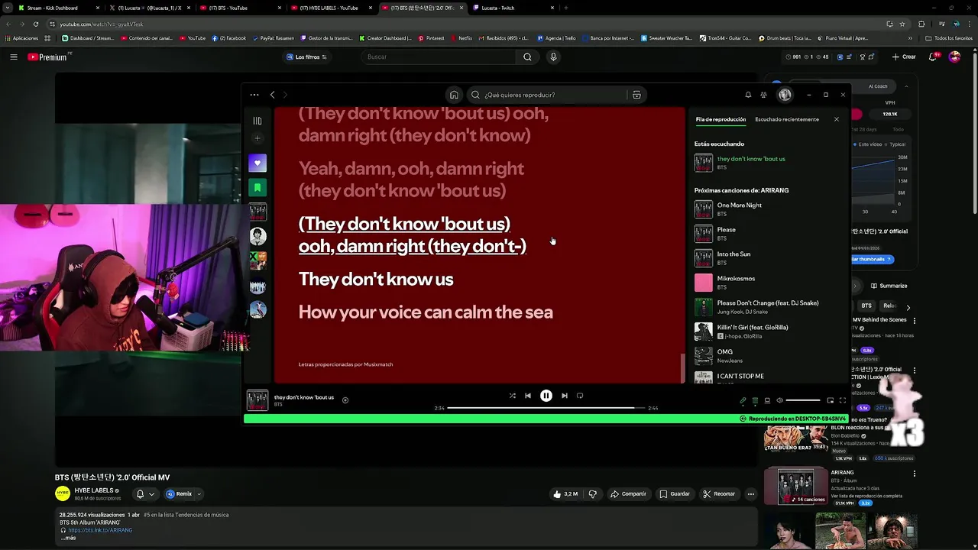The height and width of the screenshot is (550, 978).
Task: Open YouTube notifications bell
Action: (934, 57)
